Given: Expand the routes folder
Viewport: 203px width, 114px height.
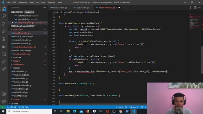Looking at the screenshot, I should pos(16,99).
